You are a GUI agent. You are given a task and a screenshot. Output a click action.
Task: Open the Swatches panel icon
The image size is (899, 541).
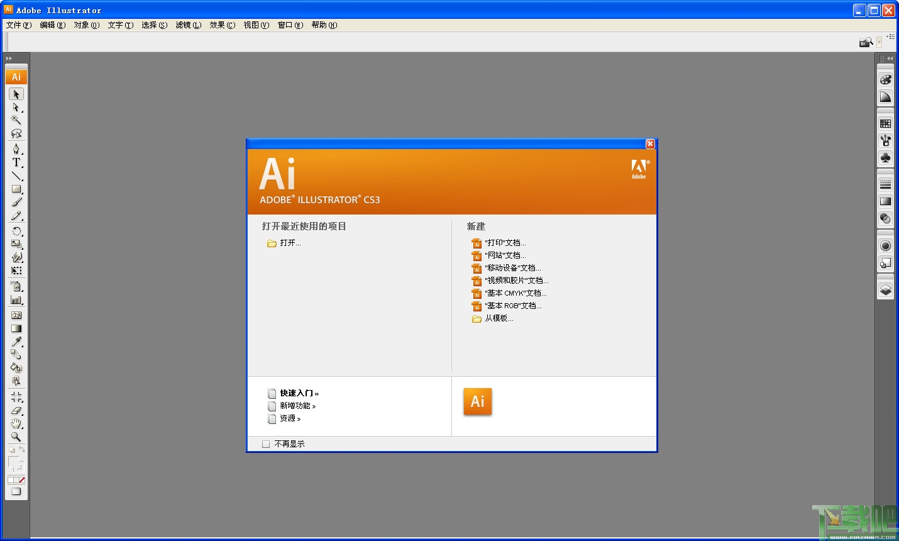[885, 123]
